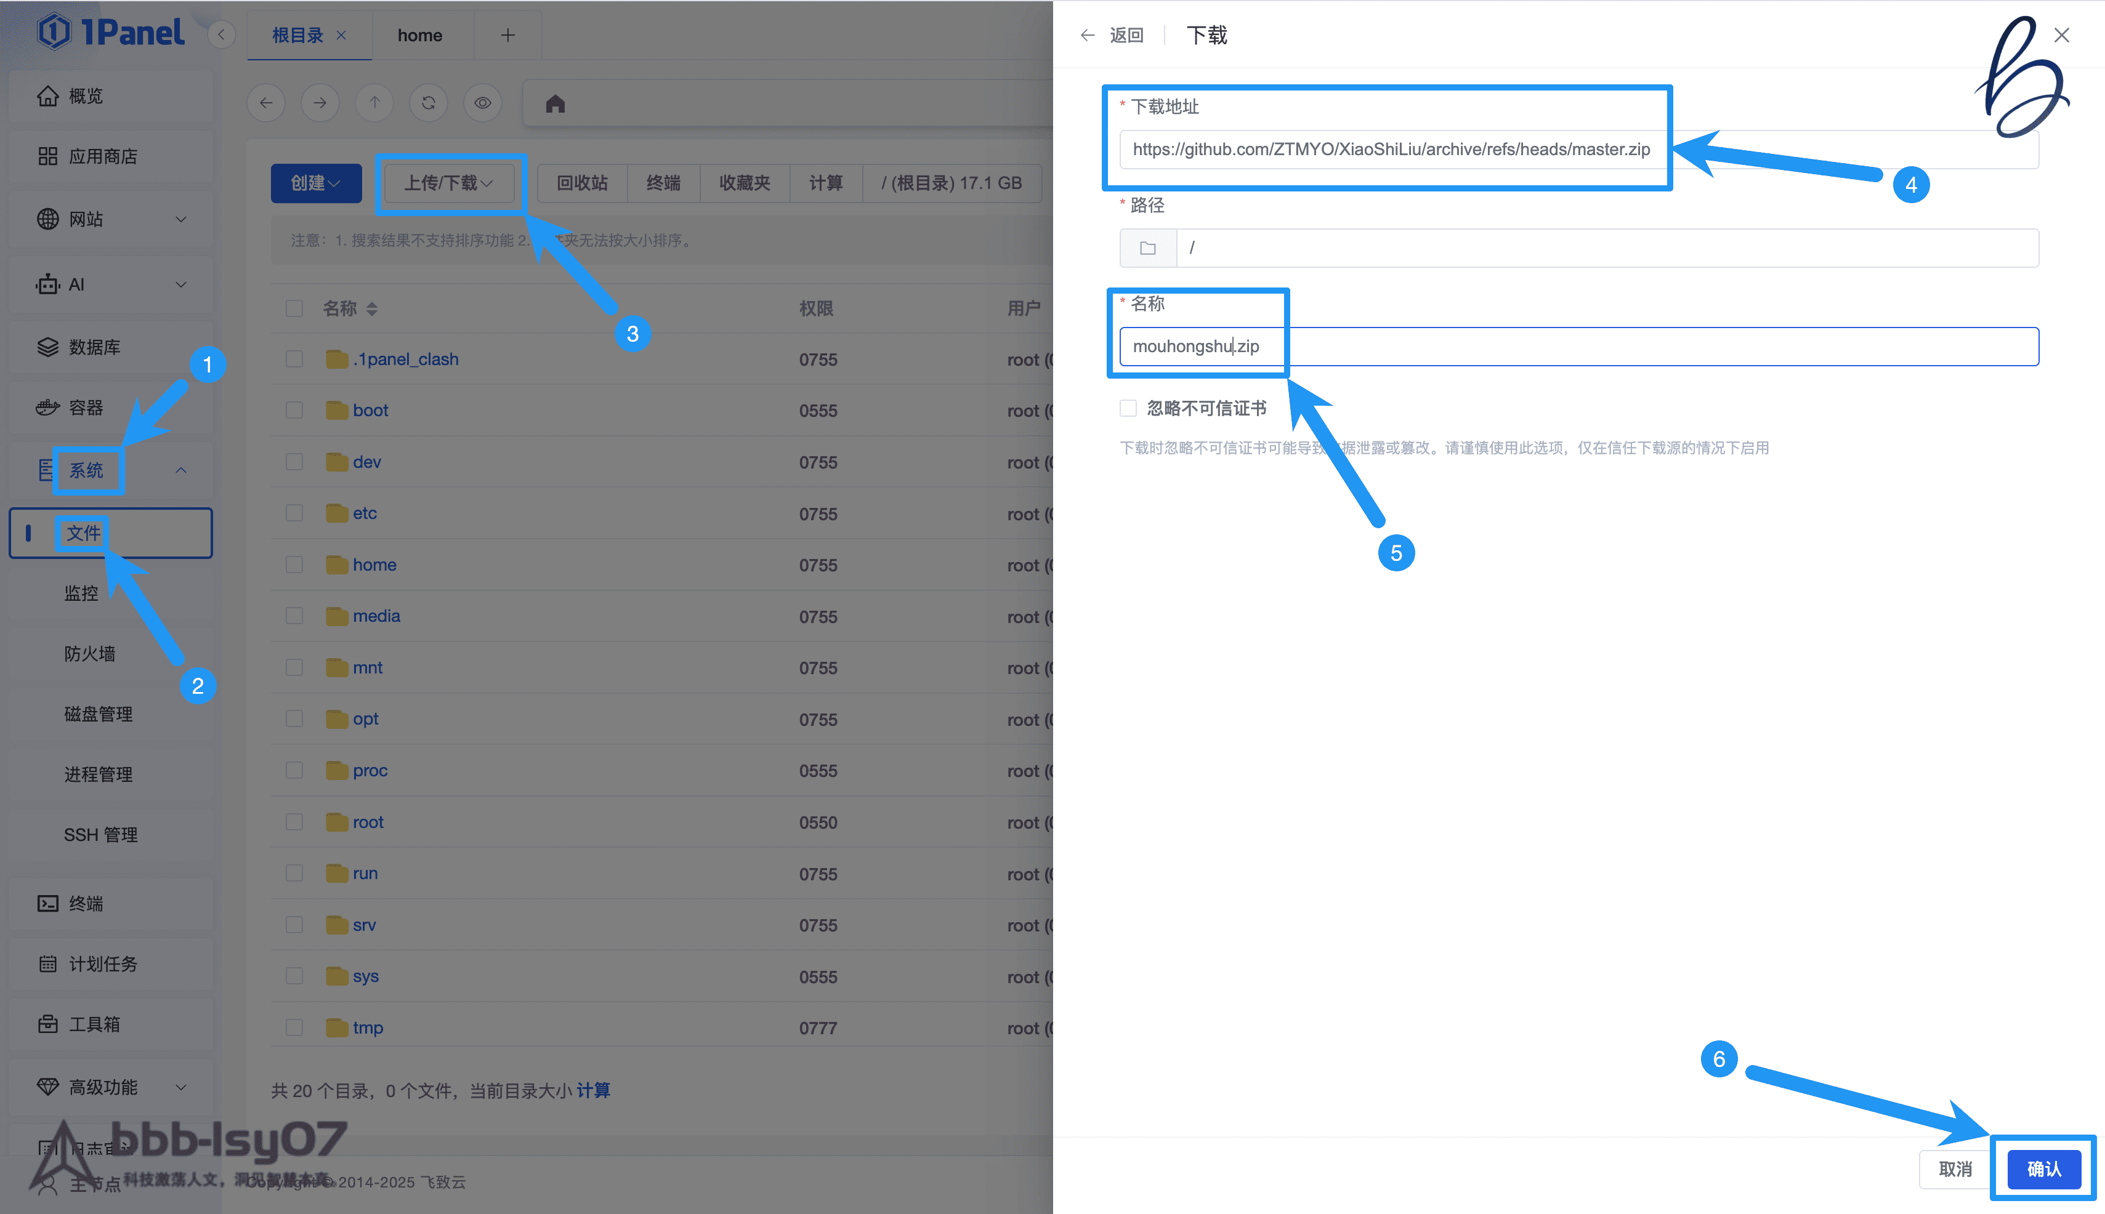
Task: Open the 容器 (containers) sidebar item
Action: (x=86, y=408)
